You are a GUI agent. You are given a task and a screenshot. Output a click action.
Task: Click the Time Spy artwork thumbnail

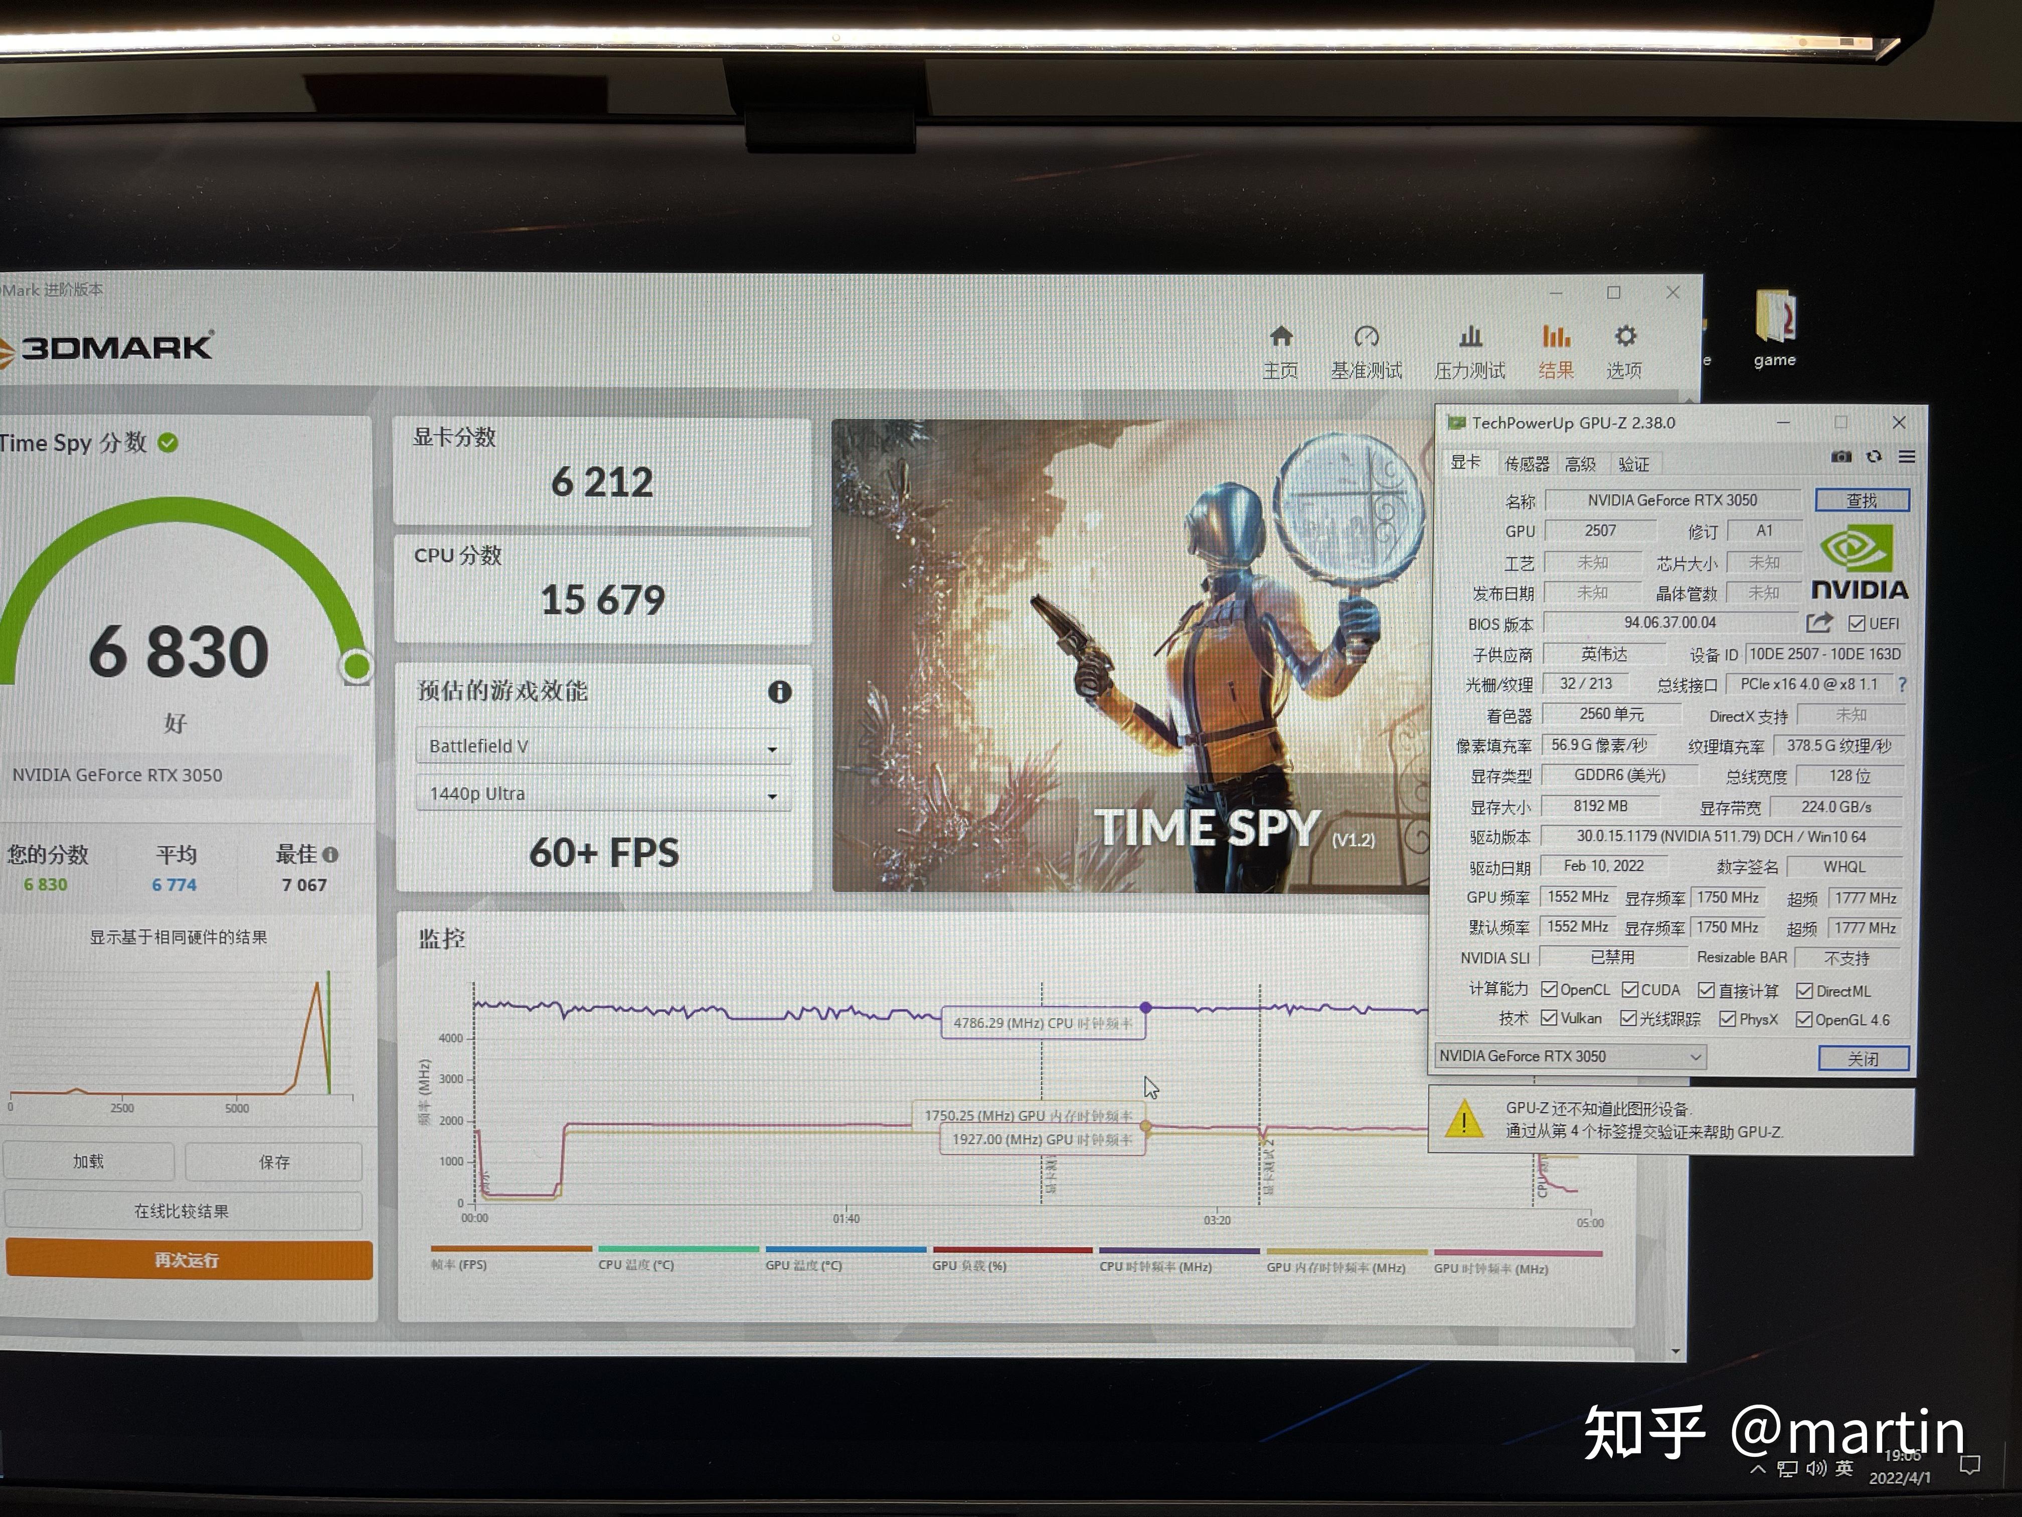pos(1131,656)
